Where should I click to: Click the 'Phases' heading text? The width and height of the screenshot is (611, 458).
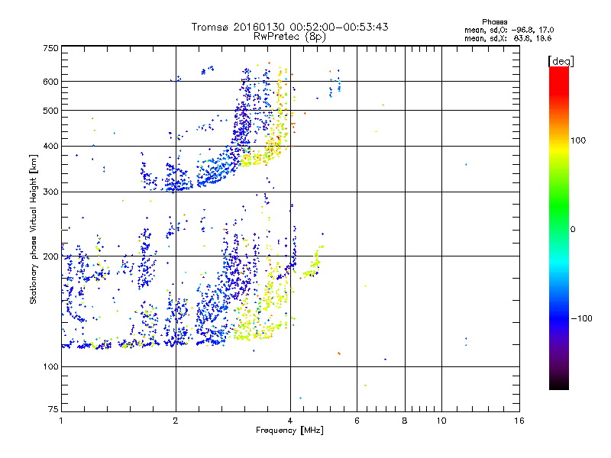point(494,22)
